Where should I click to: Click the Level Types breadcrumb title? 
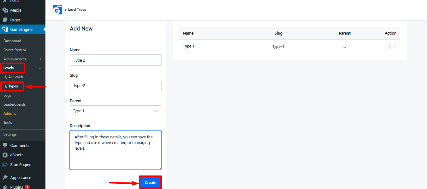(77, 10)
